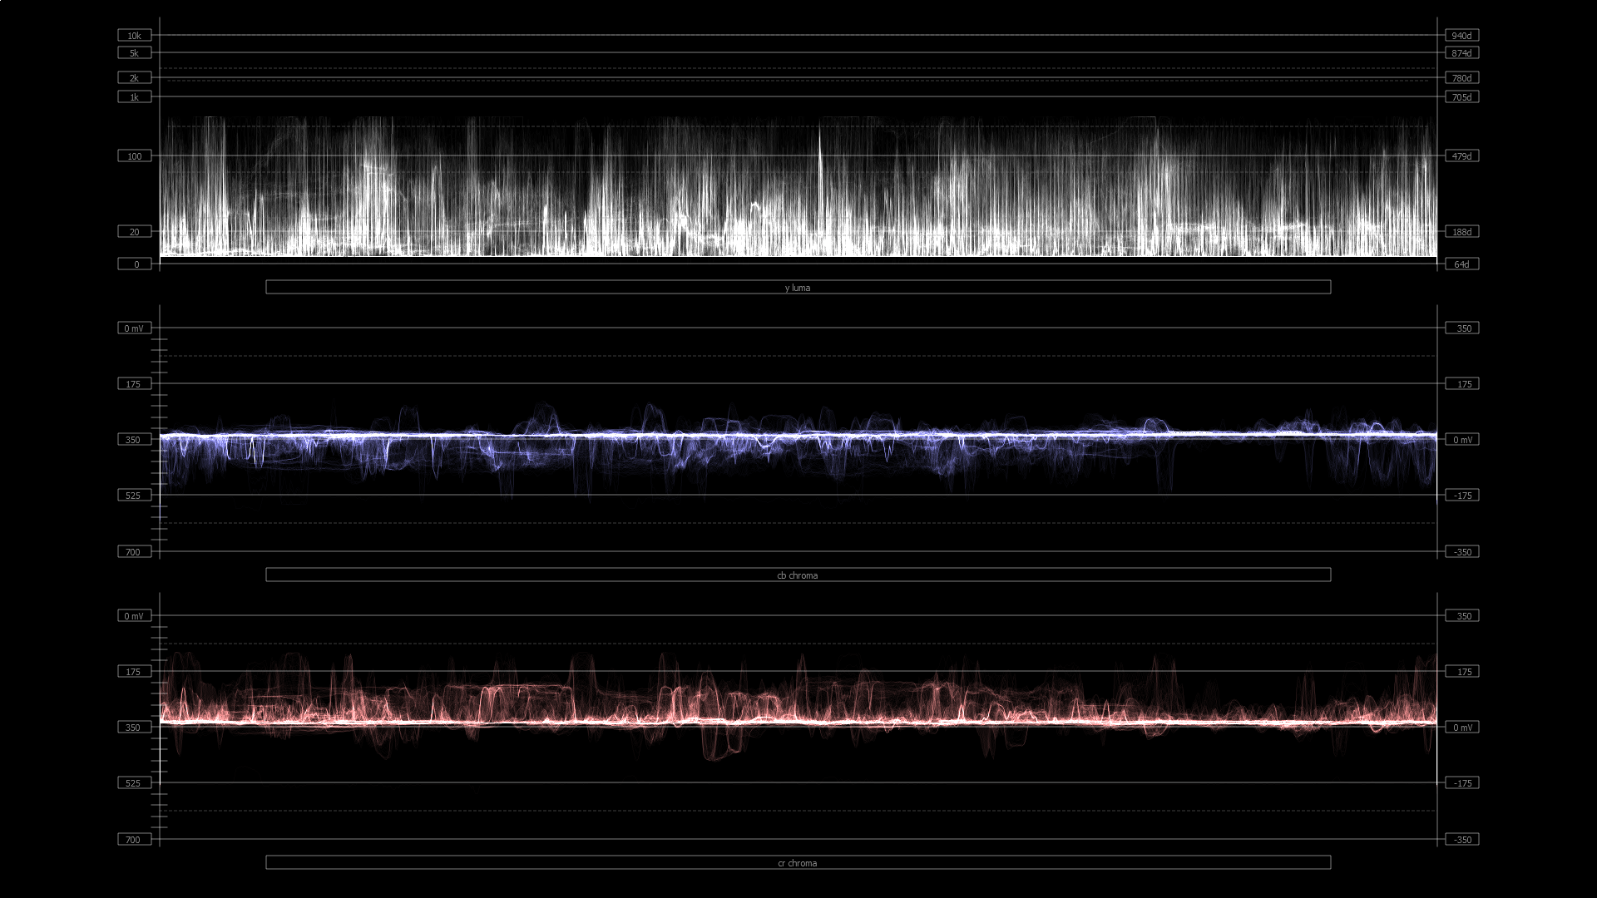
Task: Click the 479d marker on the luma scope
Action: click(1462, 155)
